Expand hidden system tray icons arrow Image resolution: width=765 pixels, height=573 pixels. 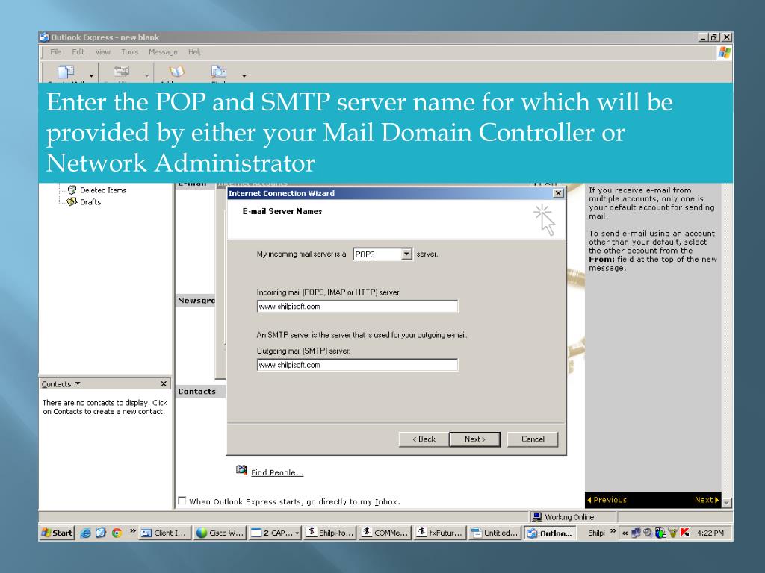(x=625, y=533)
